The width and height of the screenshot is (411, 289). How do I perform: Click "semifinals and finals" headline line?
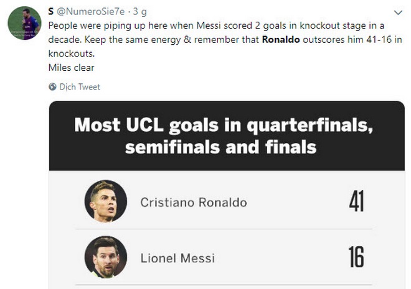point(220,147)
